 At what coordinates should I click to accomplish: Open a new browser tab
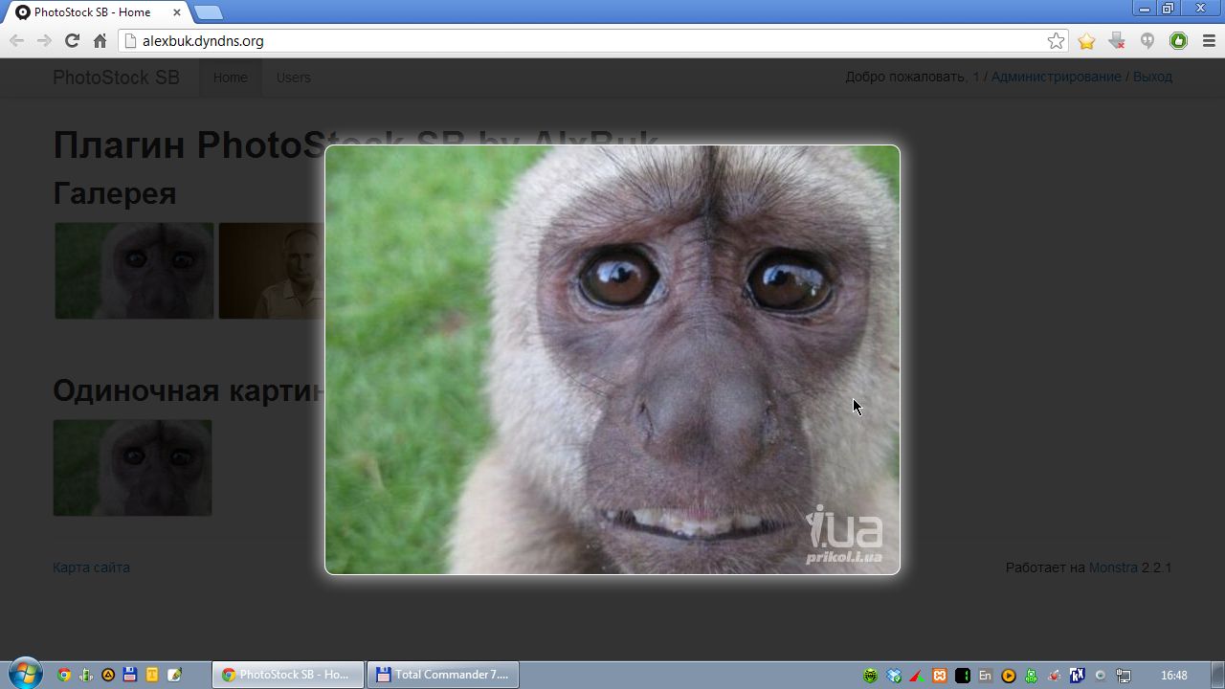[x=208, y=12]
